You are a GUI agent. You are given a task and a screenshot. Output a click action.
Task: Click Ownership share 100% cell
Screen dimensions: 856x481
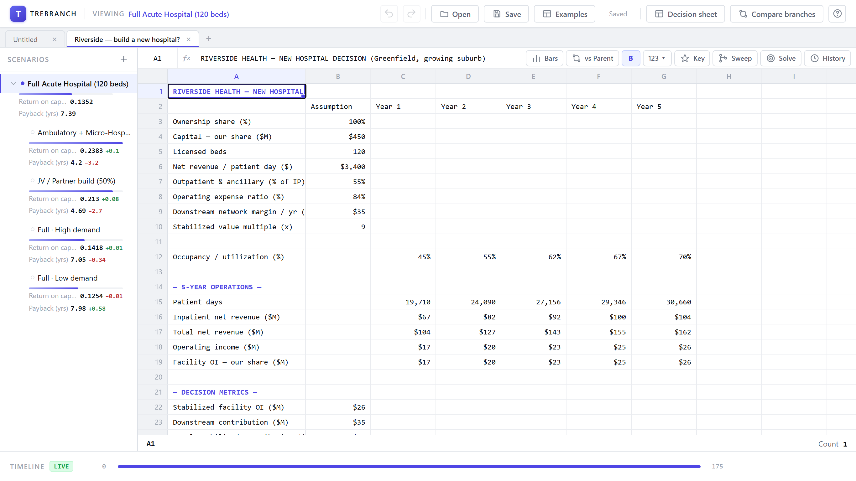coord(338,122)
